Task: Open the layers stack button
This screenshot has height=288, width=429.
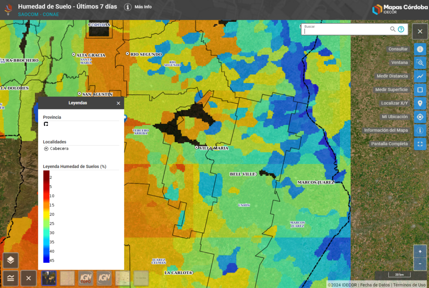Action: coord(10,260)
